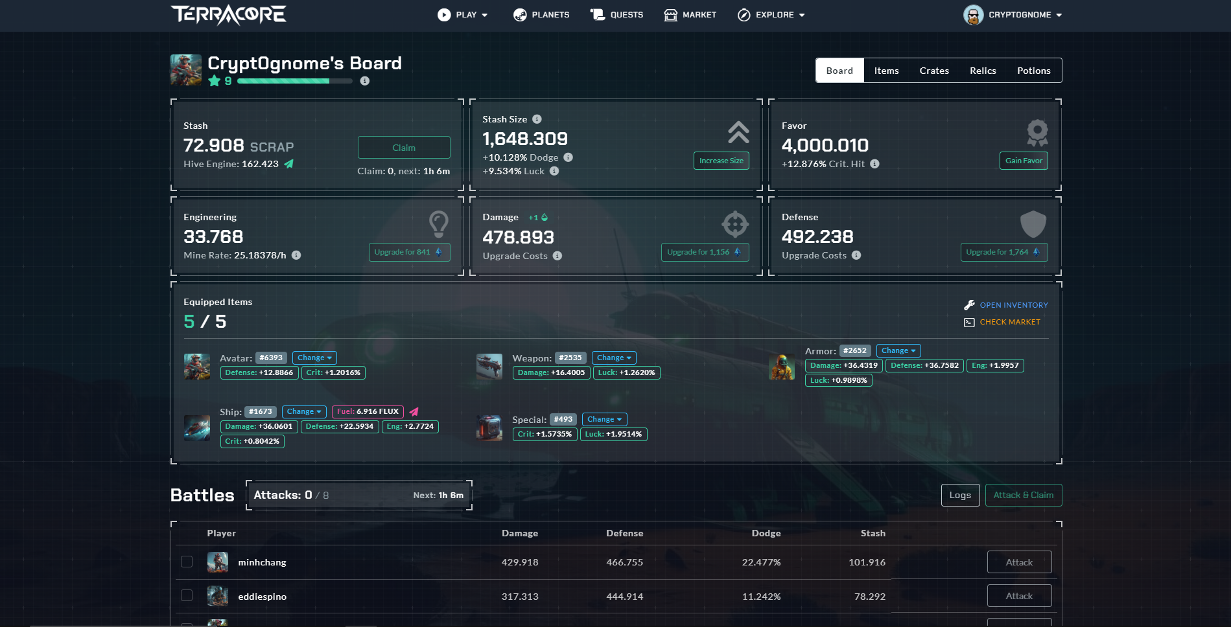Screen dimensions: 1231x627
Task: Click the Quests scroll icon
Action: pos(597,14)
